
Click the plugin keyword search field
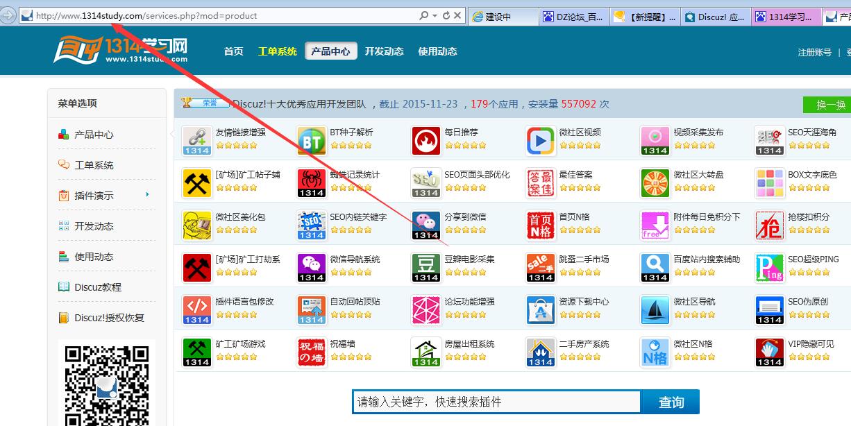[496, 402]
